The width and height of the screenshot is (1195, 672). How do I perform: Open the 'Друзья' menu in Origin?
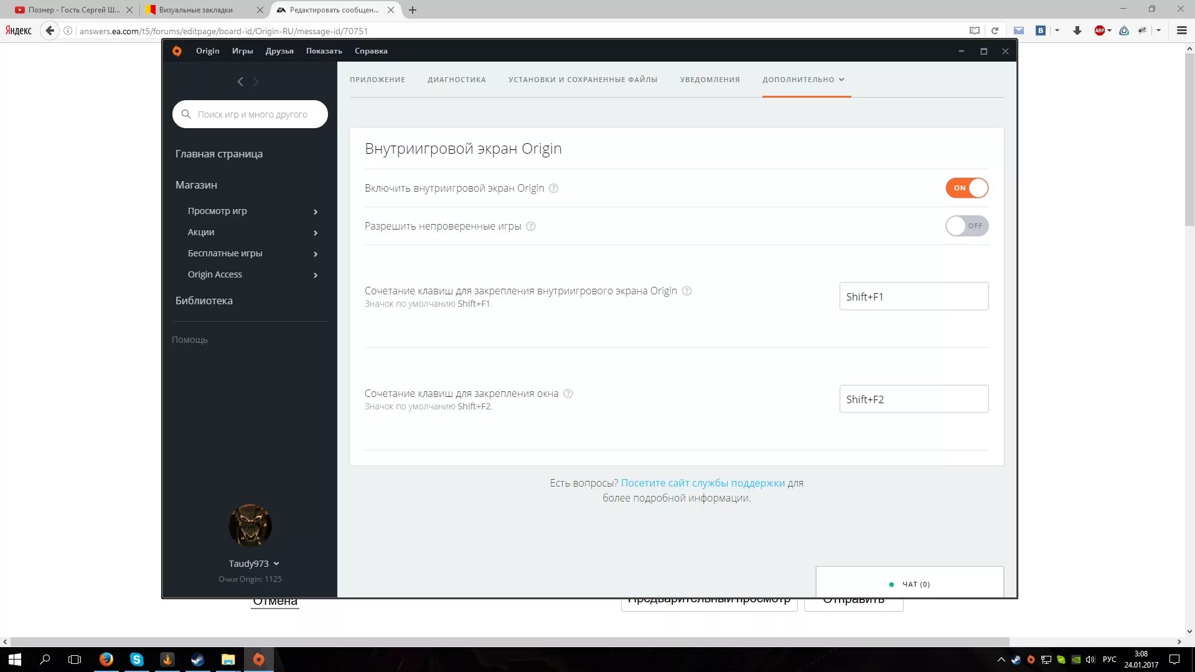click(x=279, y=51)
